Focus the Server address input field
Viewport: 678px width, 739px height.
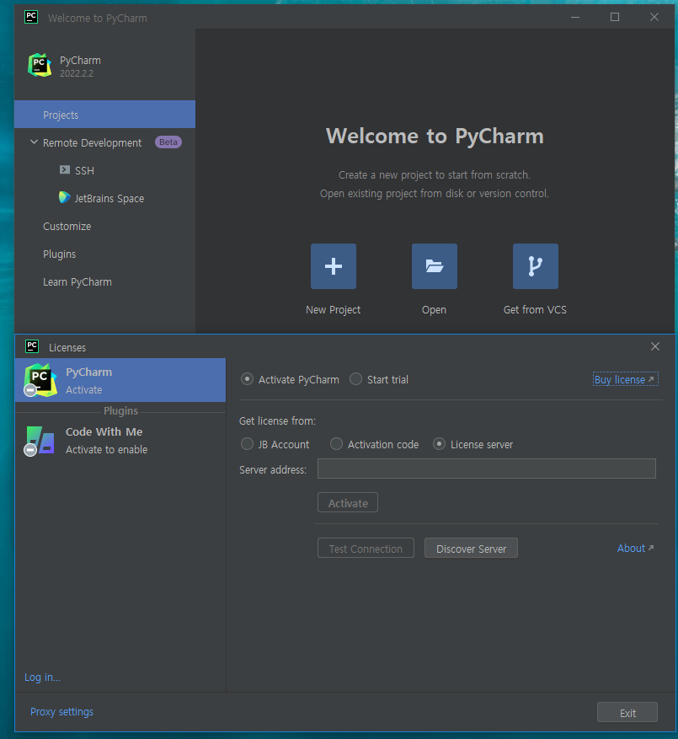(487, 469)
